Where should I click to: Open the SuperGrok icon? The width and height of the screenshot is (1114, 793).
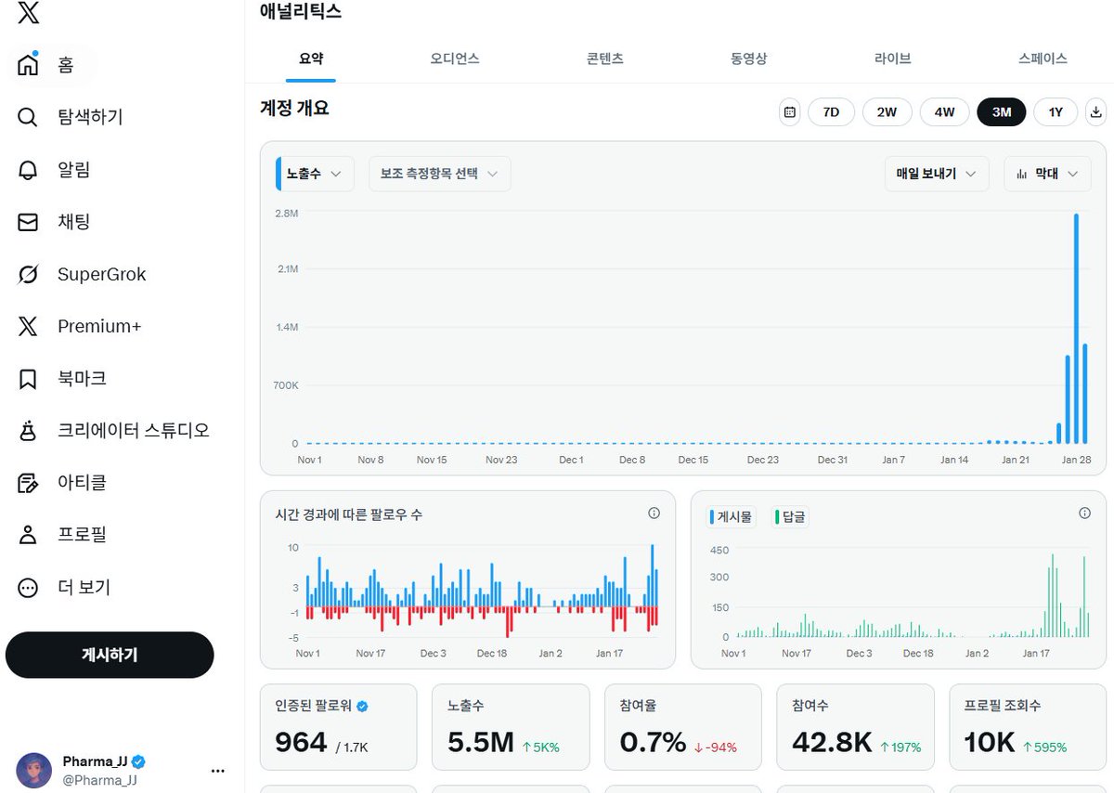tap(28, 274)
